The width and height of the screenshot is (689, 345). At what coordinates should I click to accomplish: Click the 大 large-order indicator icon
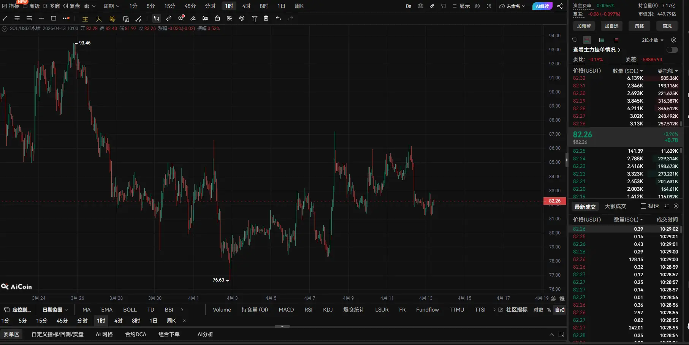99,19
